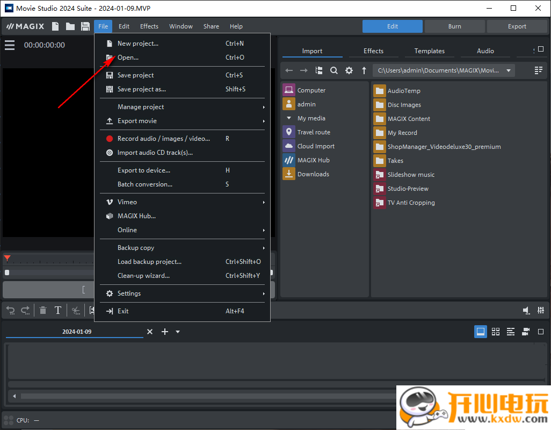The height and width of the screenshot is (430, 551).
Task: Expand the Export movie submenu
Action: point(183,121)
